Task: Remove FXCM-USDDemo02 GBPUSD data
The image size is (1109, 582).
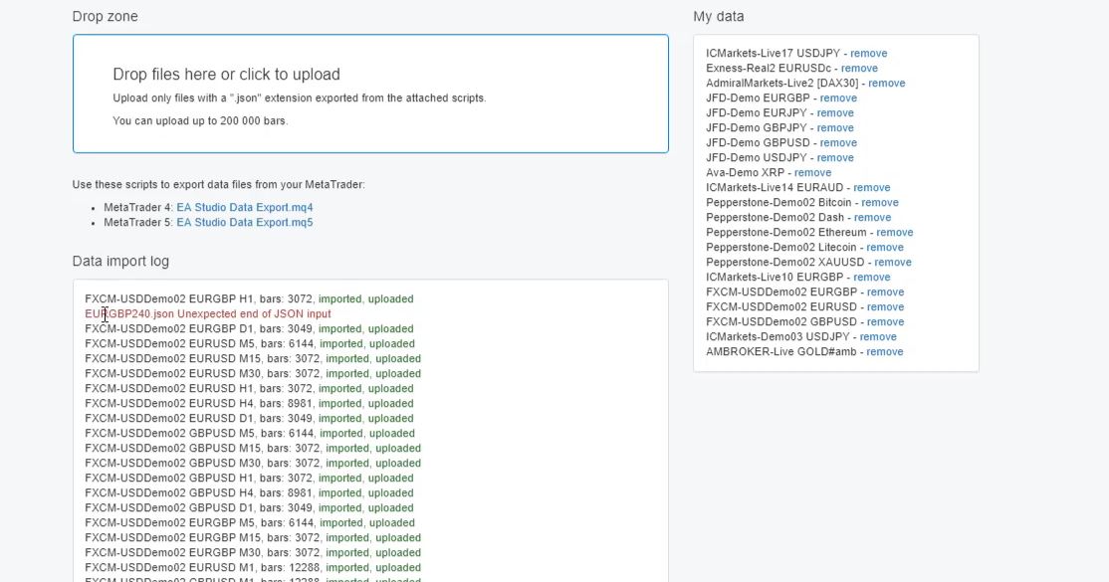Action: 885,322
